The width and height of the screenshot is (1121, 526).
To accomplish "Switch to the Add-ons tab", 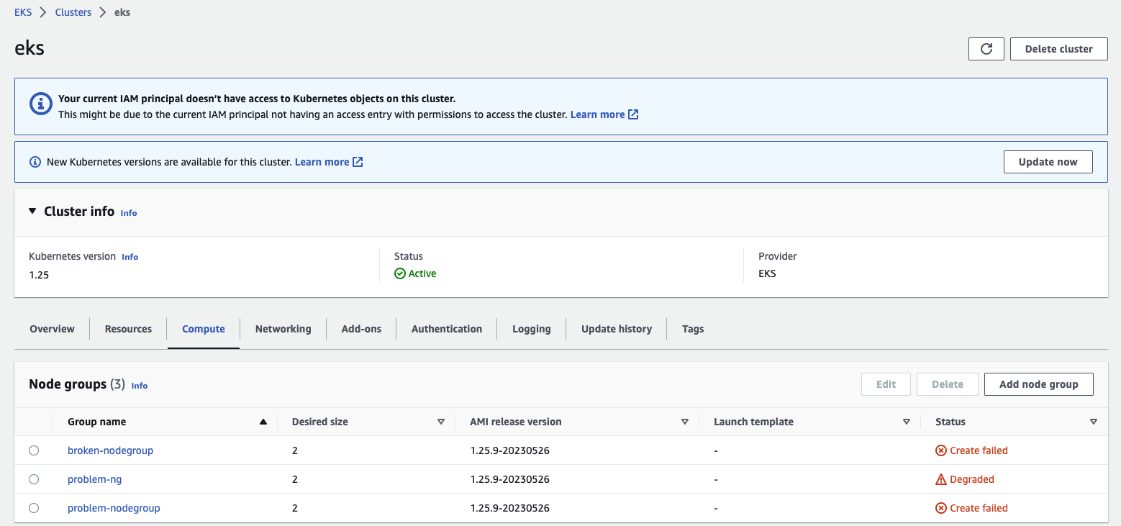I will (x=361, y=329).
